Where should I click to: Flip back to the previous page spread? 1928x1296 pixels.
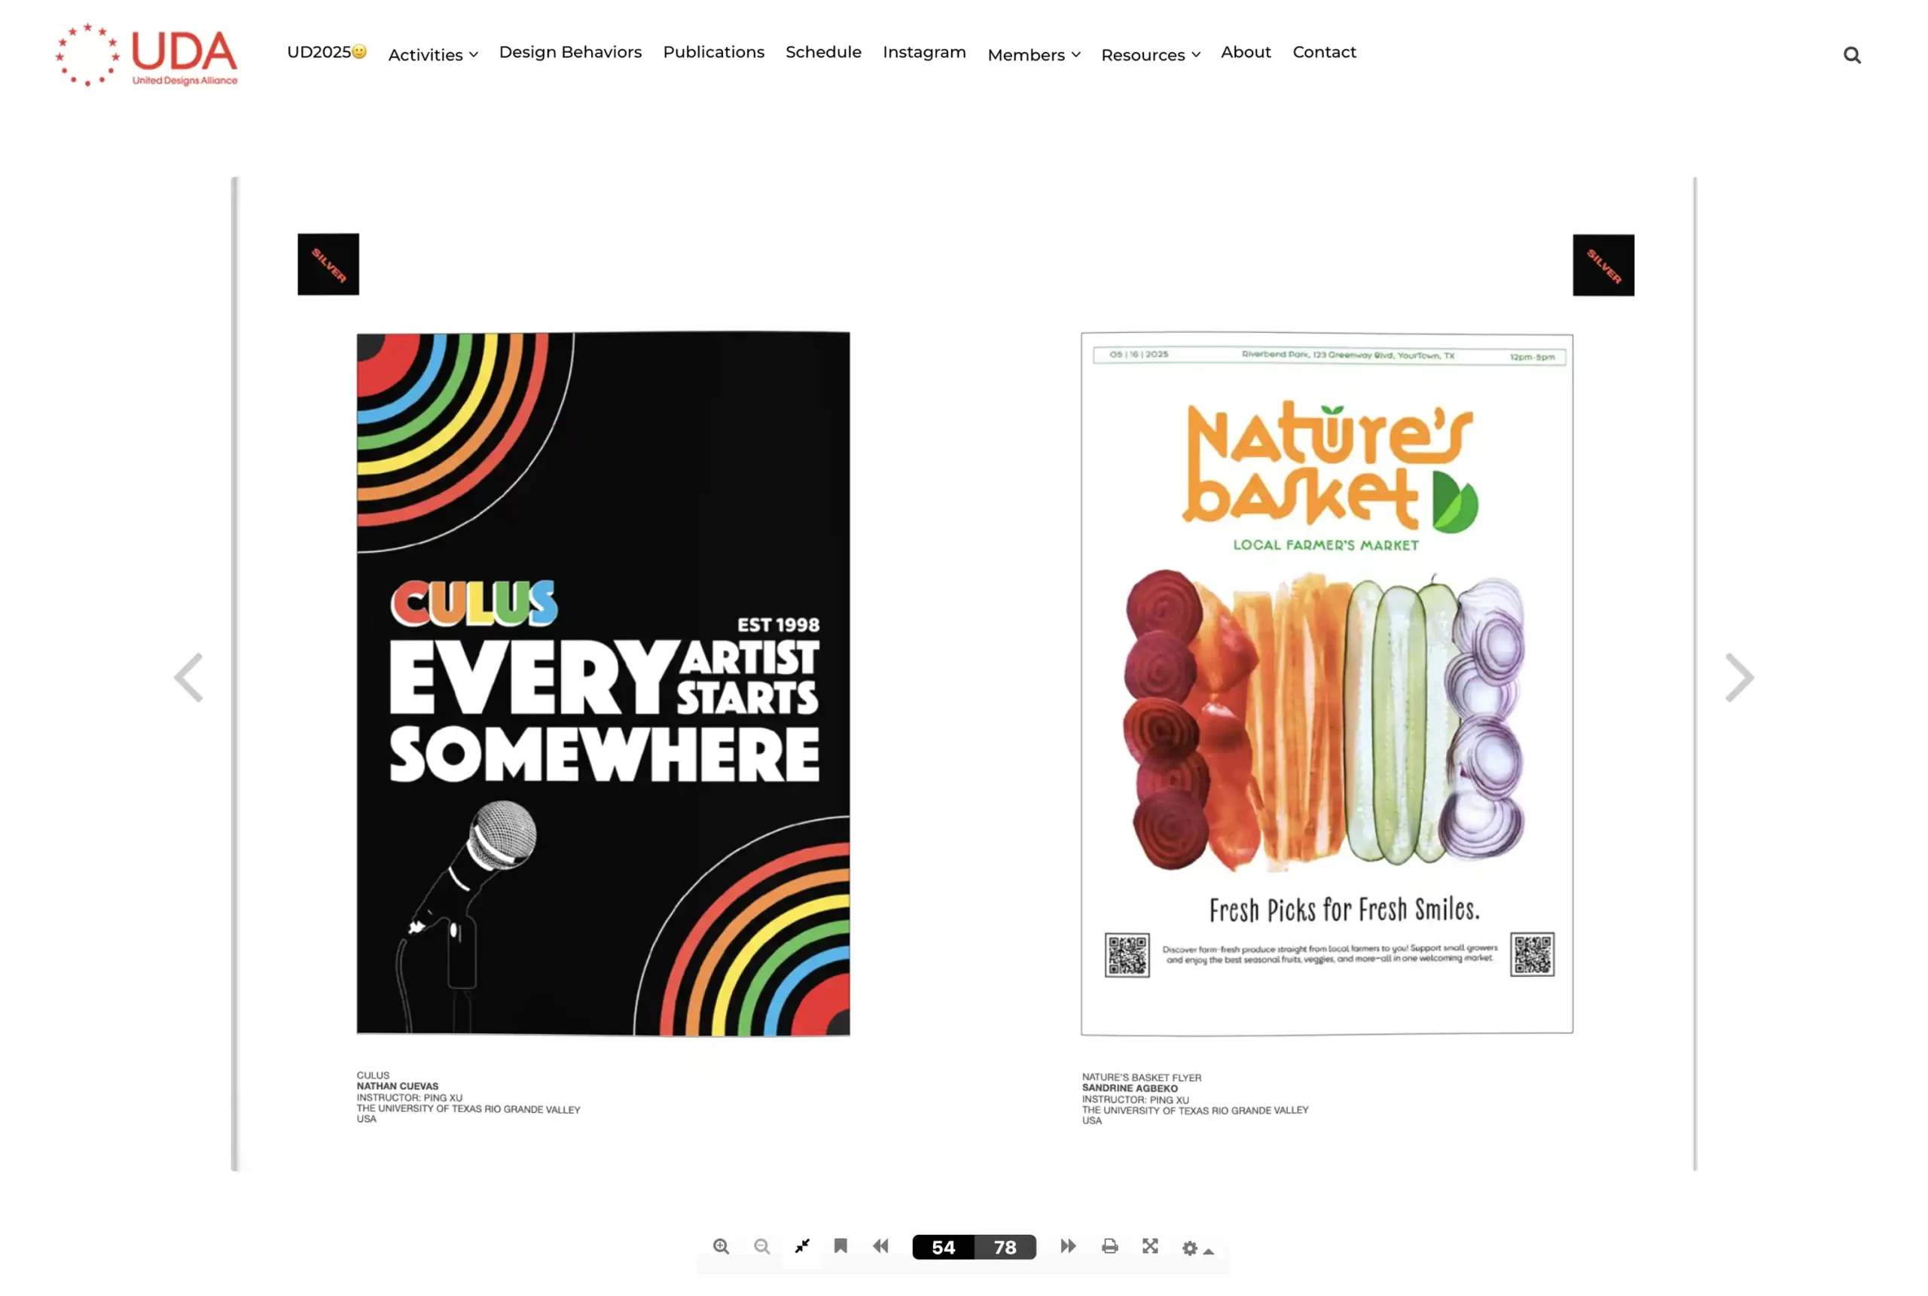(188, 678)
